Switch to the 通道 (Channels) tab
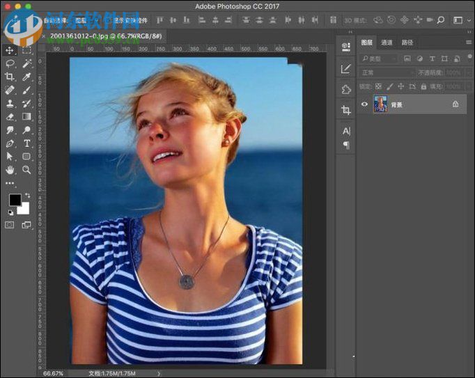 [x=387, y=42]
